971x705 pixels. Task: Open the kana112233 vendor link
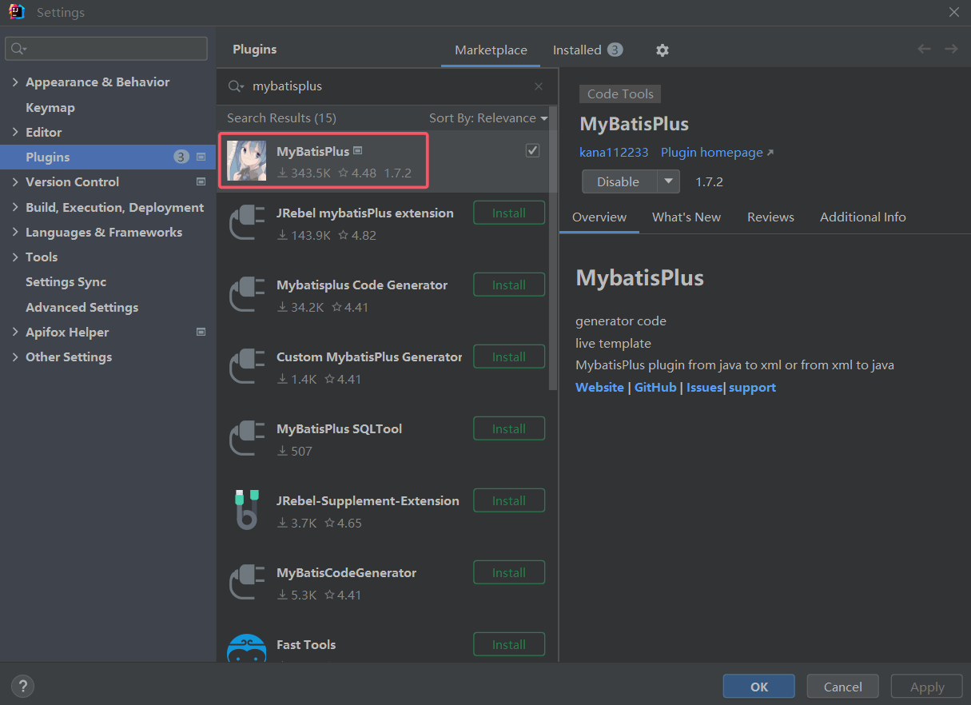tap(614, 152)
